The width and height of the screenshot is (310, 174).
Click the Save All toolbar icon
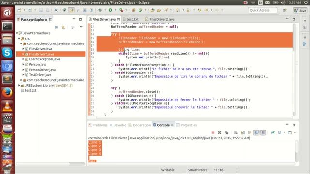click(47, 10)
